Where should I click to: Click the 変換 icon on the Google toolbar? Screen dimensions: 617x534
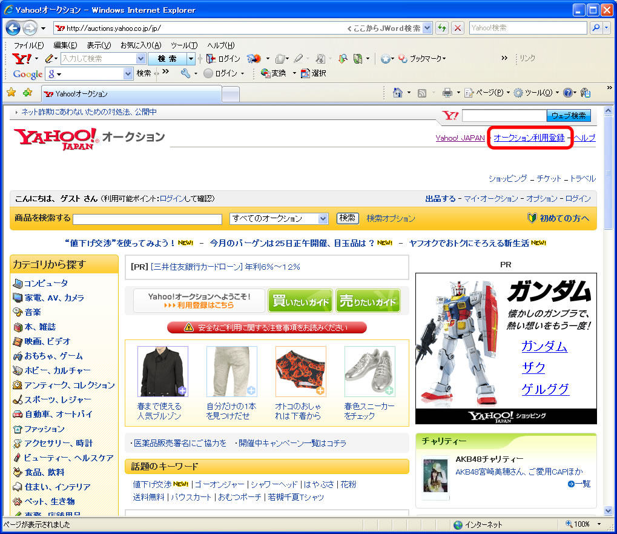(265, 73)
